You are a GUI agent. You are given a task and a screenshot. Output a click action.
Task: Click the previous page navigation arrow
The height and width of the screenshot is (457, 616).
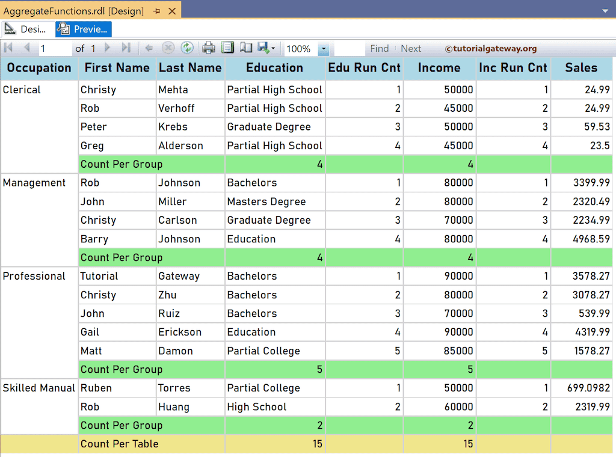pyautogui.click(x=26, y=48)
